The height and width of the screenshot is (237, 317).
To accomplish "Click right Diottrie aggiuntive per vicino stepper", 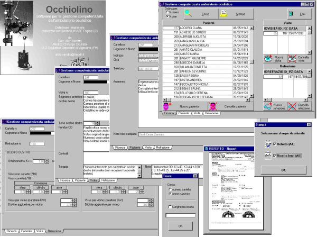I will tap(151, 205).
